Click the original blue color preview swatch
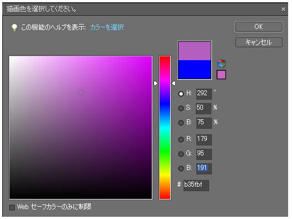The width and height of the screenshot is (292, 219). pos(195,70)
